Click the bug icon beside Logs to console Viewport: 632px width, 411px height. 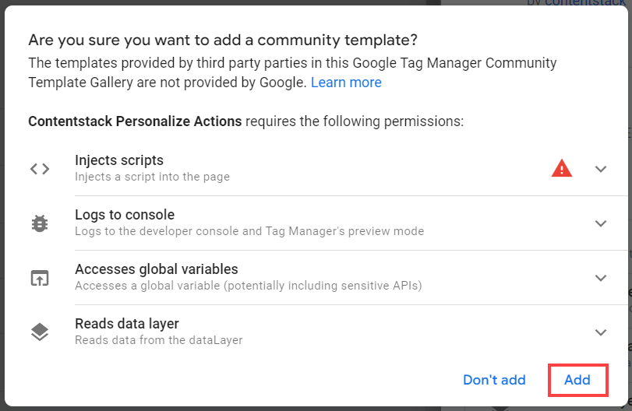[x=40, y=223]
